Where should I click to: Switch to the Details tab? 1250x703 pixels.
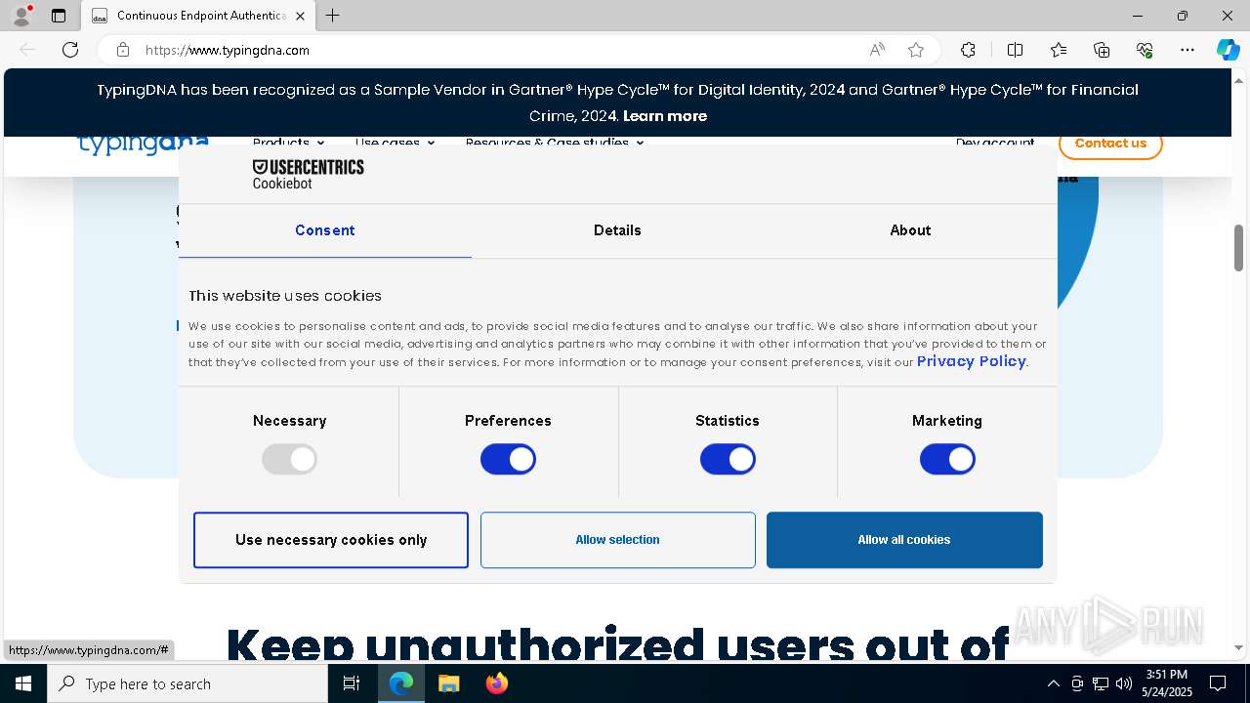617,230
